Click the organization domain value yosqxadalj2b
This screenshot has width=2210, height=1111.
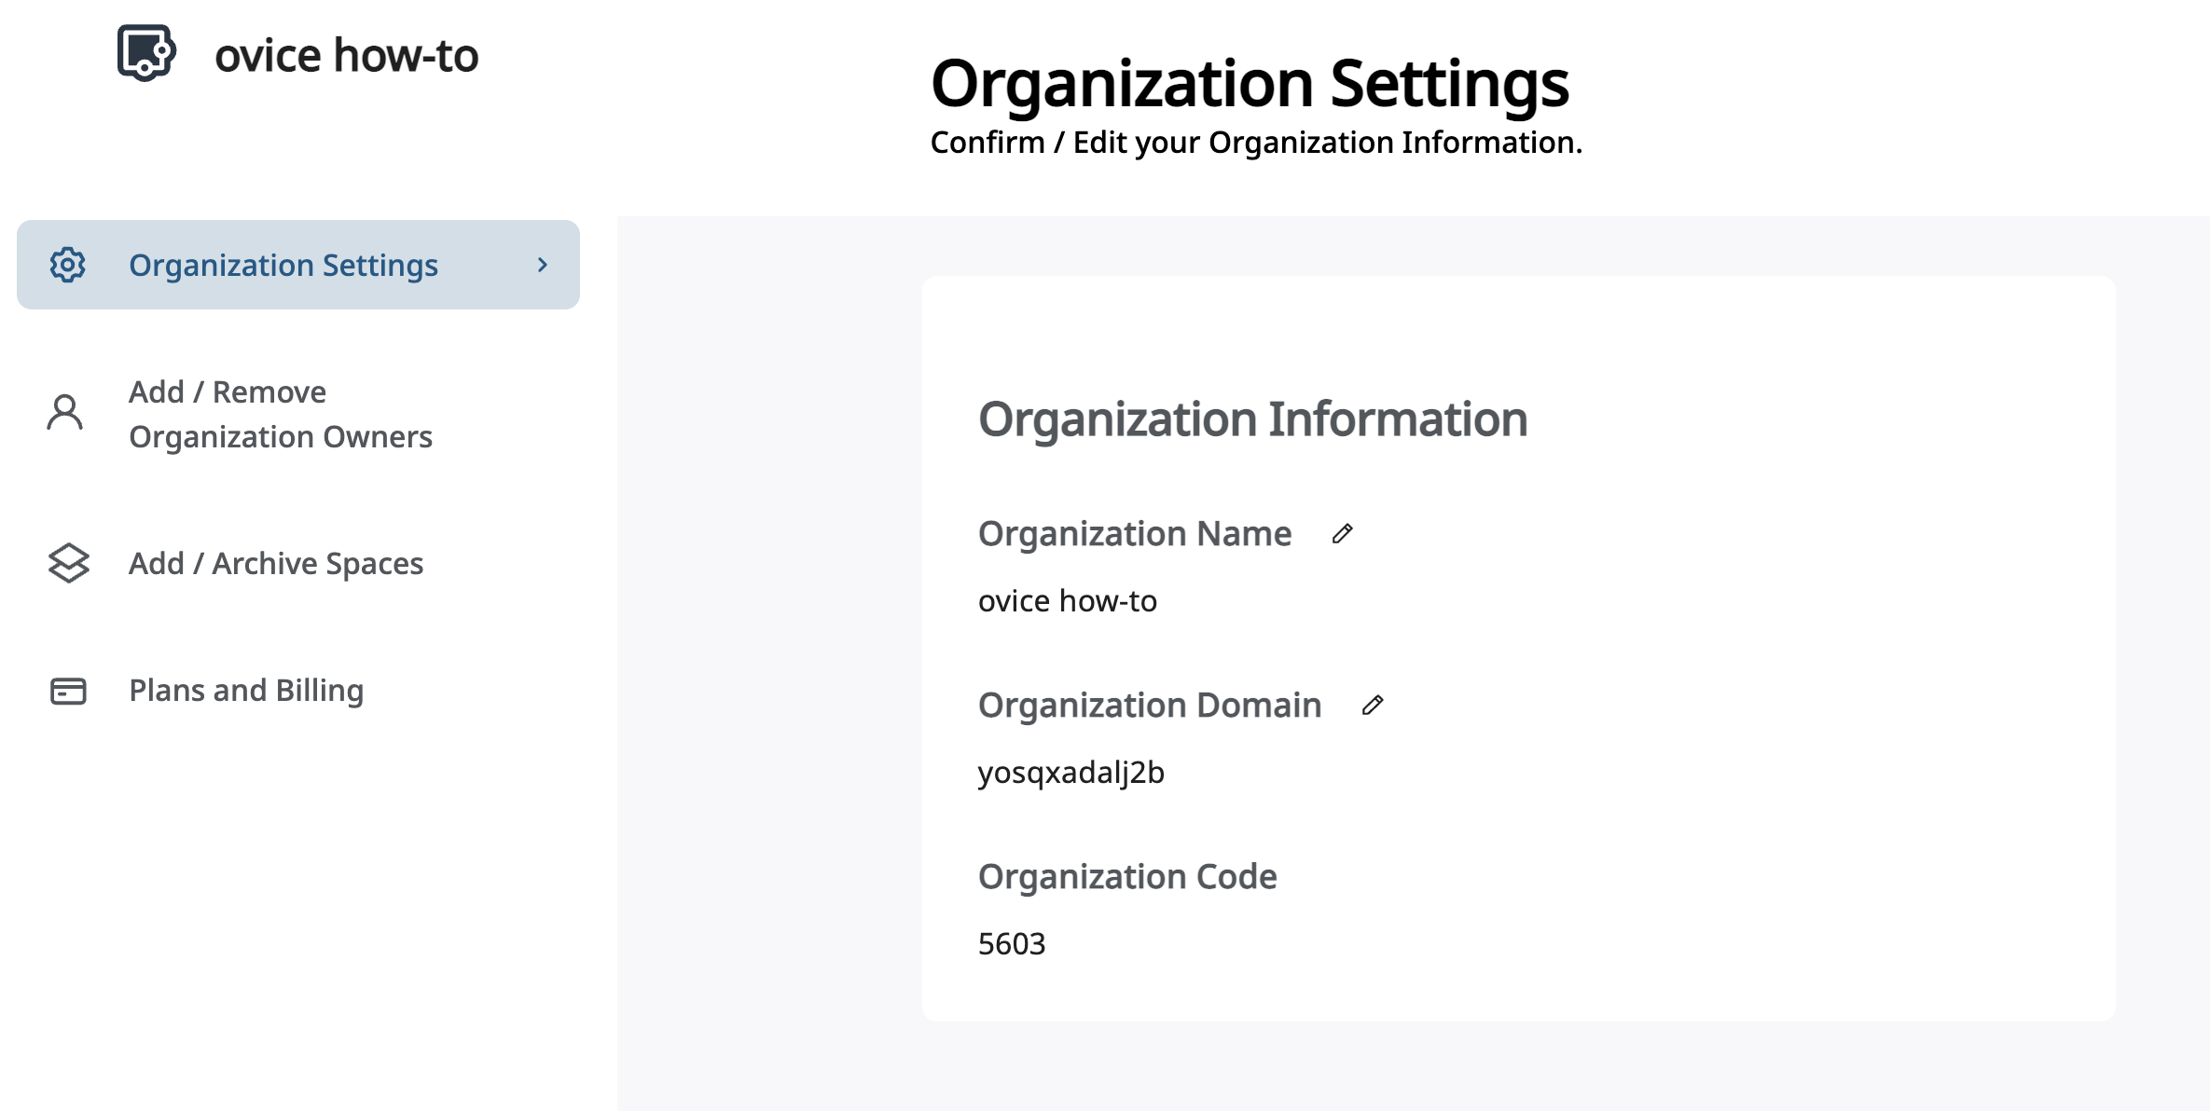(1070, 773)
